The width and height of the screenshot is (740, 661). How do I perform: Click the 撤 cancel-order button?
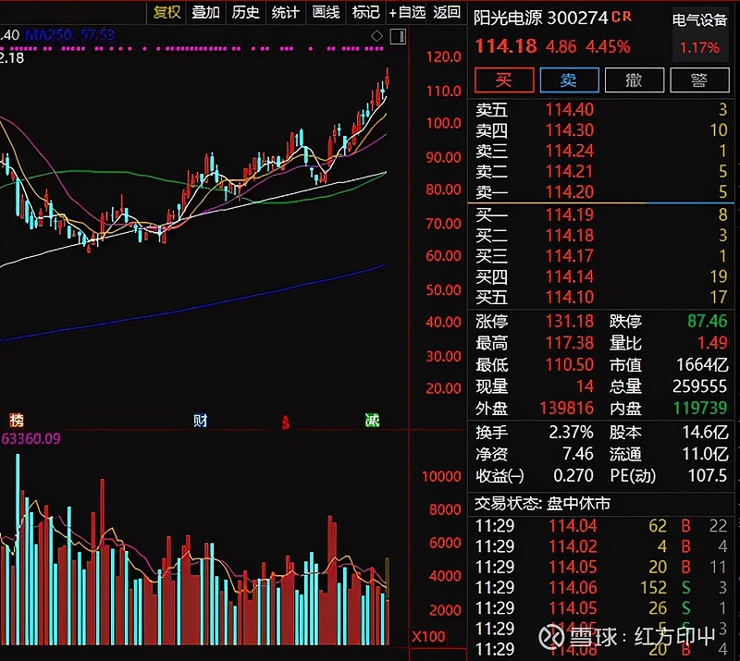pyautogui.click(x=635, y=80)
